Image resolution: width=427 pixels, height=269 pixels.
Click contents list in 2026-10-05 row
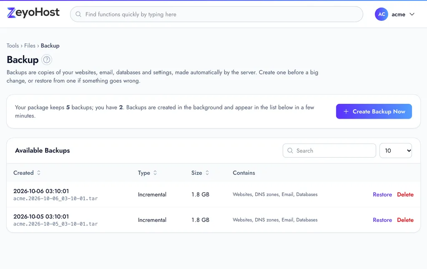point(275,220)
